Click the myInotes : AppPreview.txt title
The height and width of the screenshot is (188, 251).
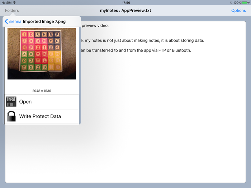point(126,10)
